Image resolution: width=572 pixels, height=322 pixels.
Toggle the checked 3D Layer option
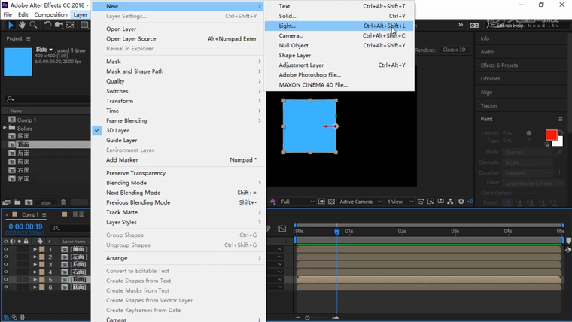click(x=117, y=130)
